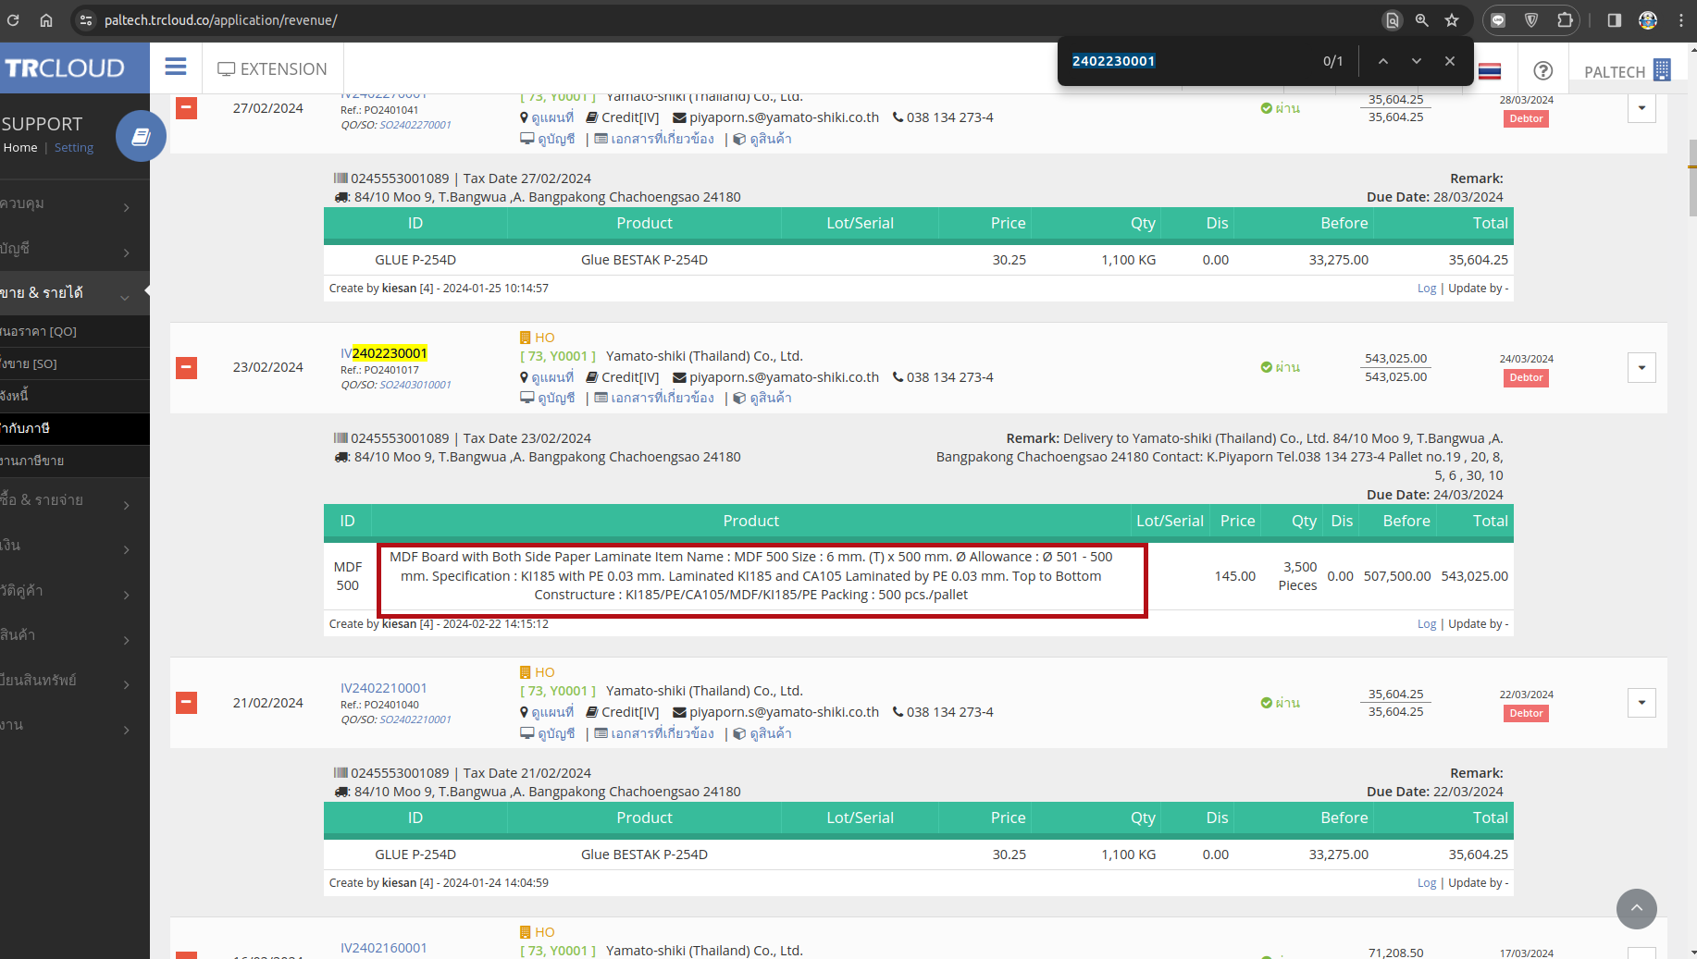Image resolution: width=1697 pixels, height=959 pixels.
Task: Click the TRCLOUD logo
Action: [65, 68]
